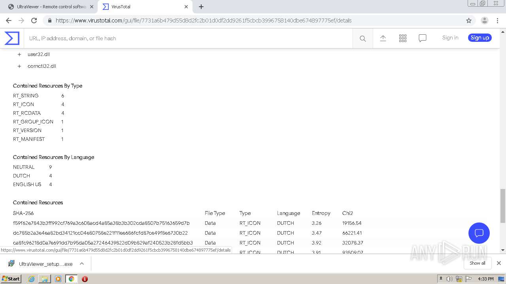
Task: Close the downloads bar
Action: (498, 263)
